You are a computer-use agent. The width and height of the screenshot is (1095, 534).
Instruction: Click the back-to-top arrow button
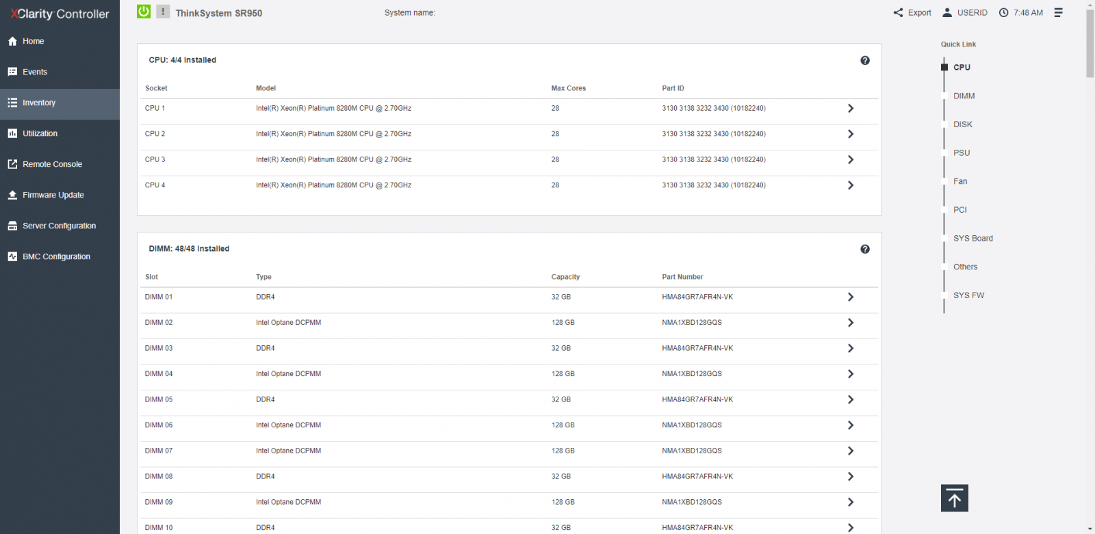[955, 498]
